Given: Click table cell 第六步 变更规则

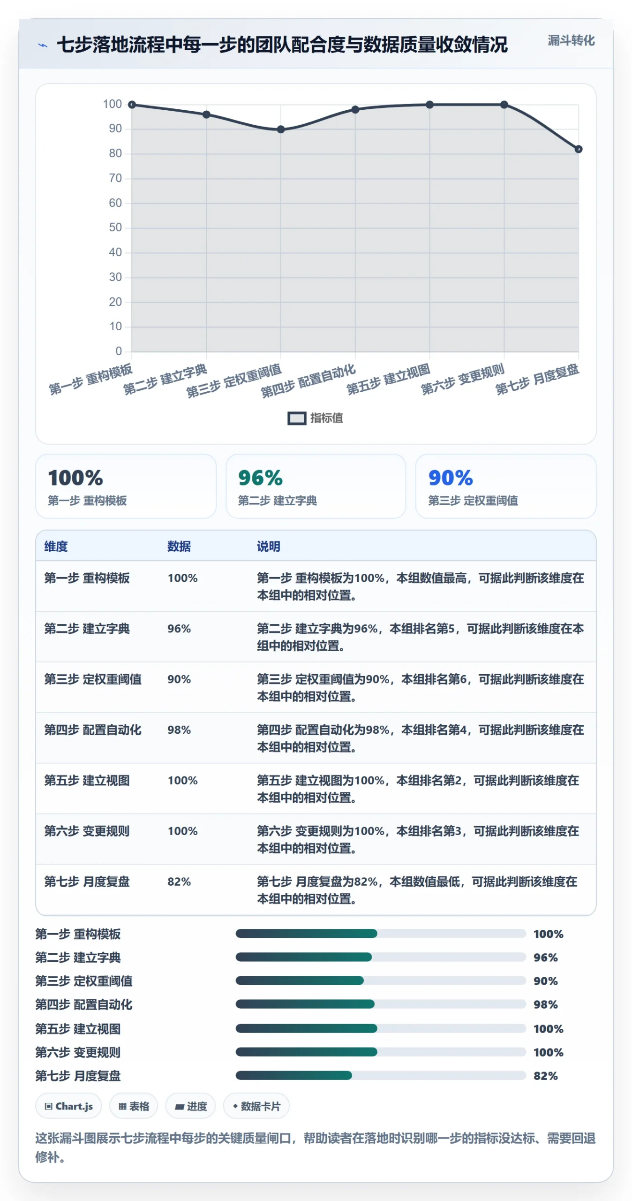Looking at the screenshot, I should click(x=87, y=831).
